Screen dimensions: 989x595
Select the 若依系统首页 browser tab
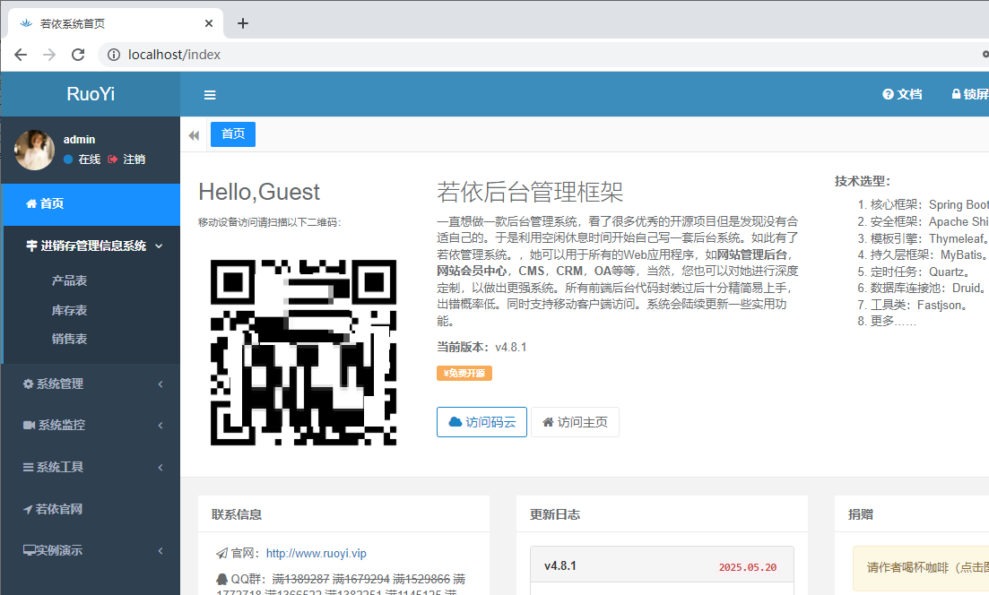pyautogui.click(x=116, y=23)
